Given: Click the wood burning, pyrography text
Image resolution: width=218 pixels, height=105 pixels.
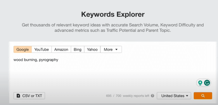Looking at the screenshot, I should coord(36,60).
